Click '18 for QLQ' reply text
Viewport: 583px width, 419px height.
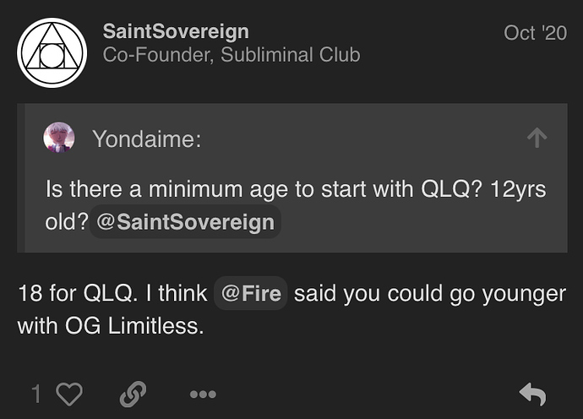(x=74, y=293)
